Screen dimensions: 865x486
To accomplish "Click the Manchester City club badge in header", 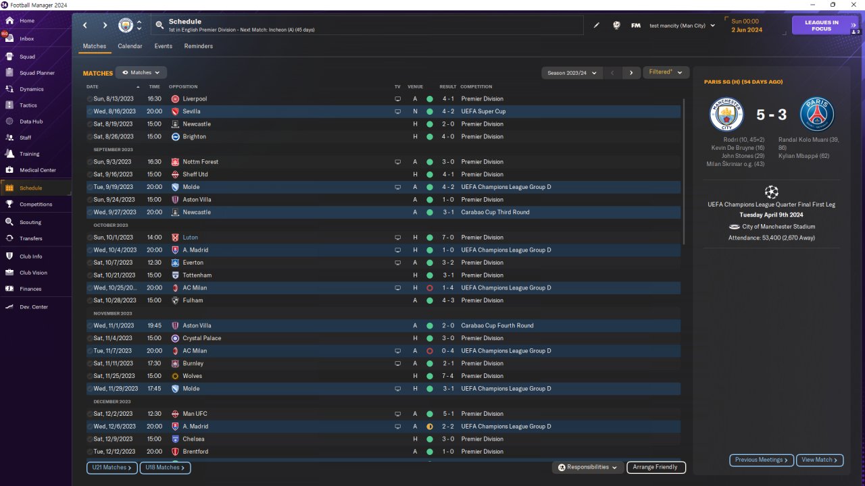I will [126, 26].
